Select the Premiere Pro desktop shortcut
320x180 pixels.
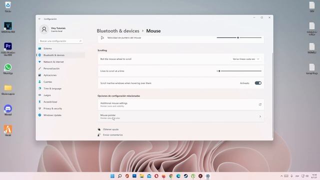pos(8,49)
